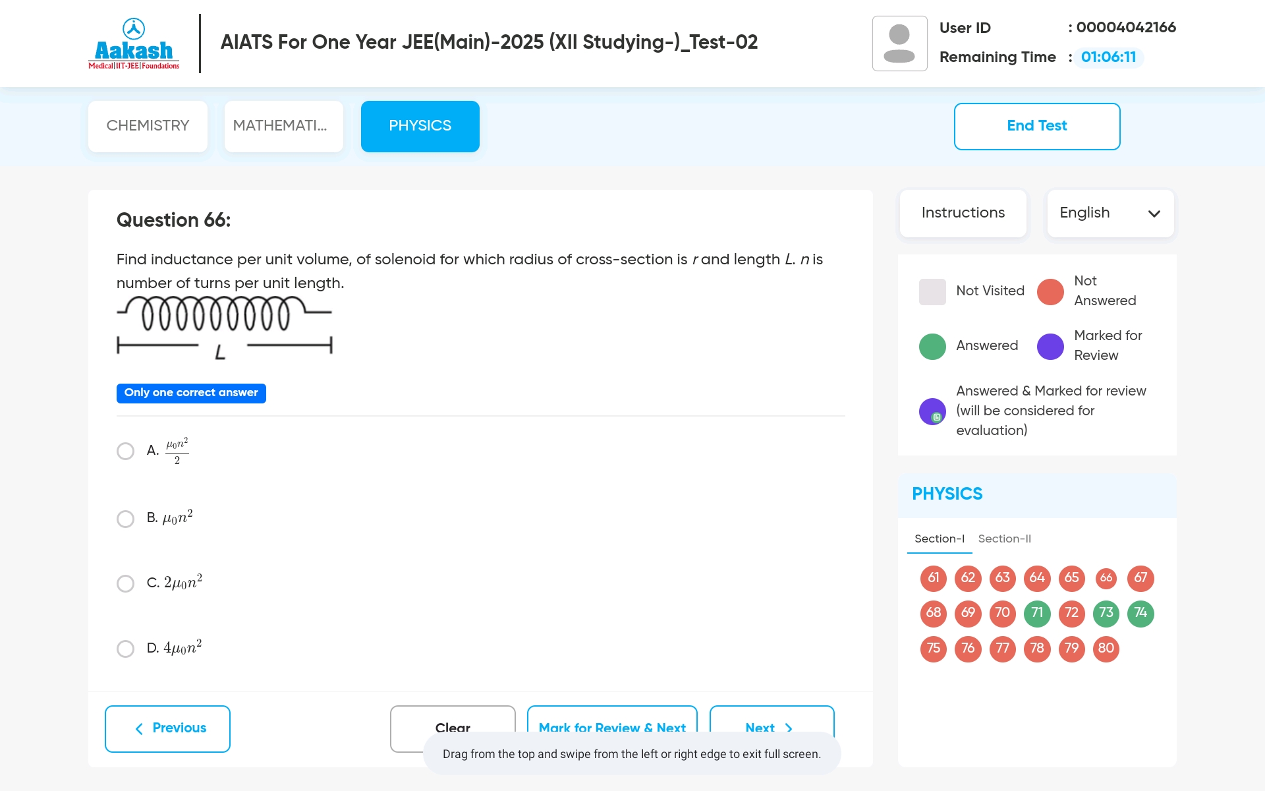Open question 77 in palette
The width and height of the screenshot is (1265, 791).
pos(1002,649)
